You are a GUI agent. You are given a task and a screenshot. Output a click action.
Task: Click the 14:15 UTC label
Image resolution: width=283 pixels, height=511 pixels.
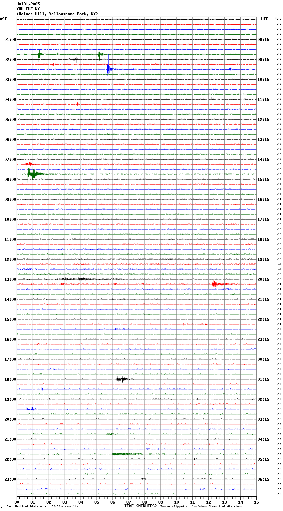tap(263, 160)
